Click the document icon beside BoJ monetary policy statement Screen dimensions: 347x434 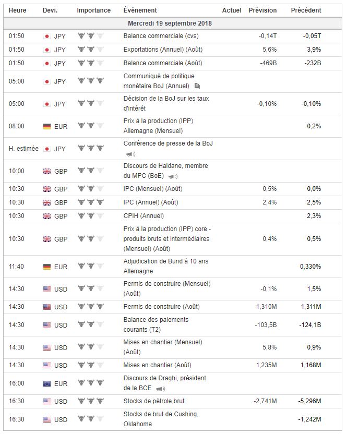click(x=197, y=86)
